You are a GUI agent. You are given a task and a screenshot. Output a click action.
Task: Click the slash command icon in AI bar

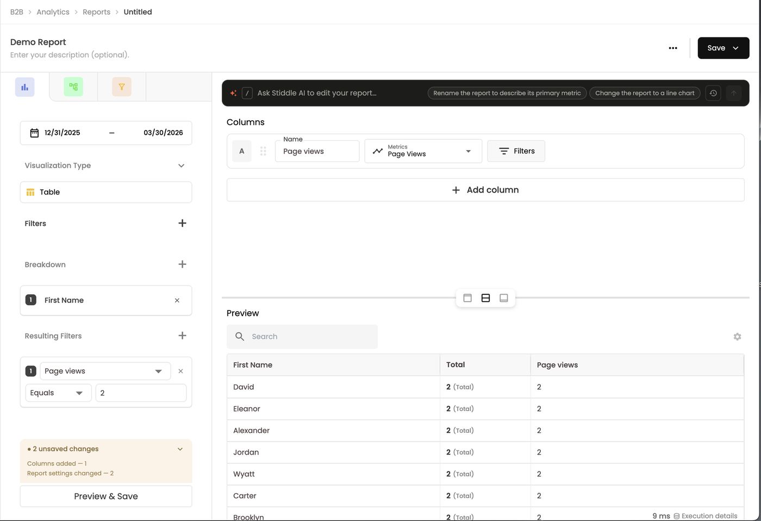pyautogui.click(x=247, y=93)
